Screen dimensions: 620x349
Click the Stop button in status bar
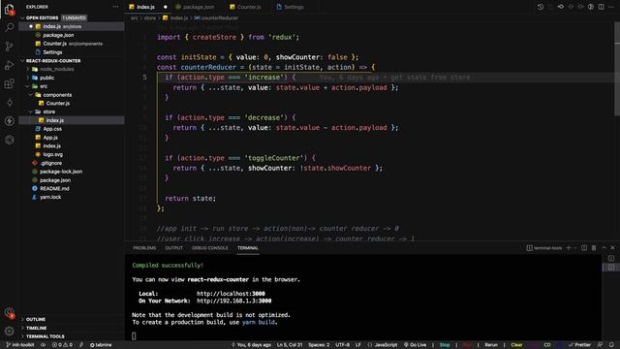[445, 345]
